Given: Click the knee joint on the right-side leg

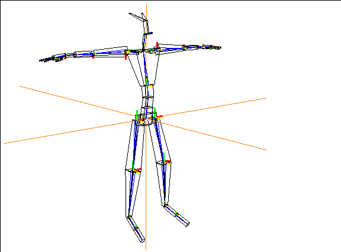Looking at the screenshot, I should [165, 162].
